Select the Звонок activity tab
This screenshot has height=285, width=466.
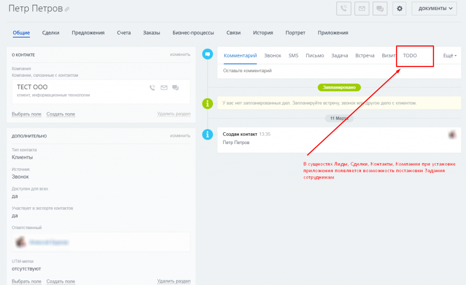pyautogui.click(x=273, y=55)
